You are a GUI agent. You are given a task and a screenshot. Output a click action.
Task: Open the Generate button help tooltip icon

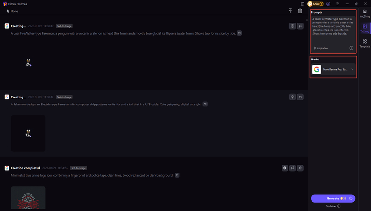coord(351,199)
